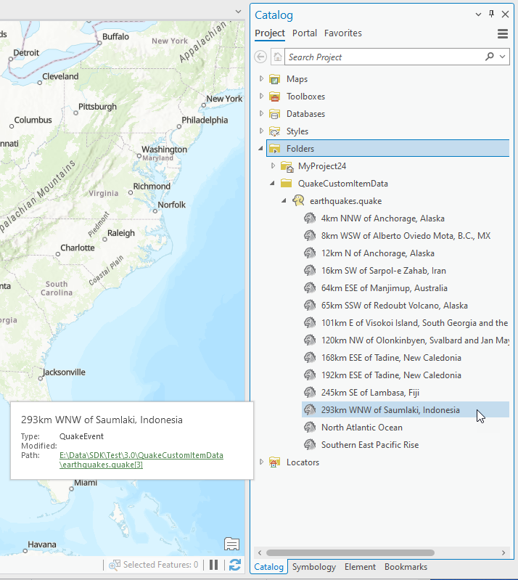Screen dimensions: 518x580
Task: Click the map attribution notes icon
Action: [x=231, y=544]
